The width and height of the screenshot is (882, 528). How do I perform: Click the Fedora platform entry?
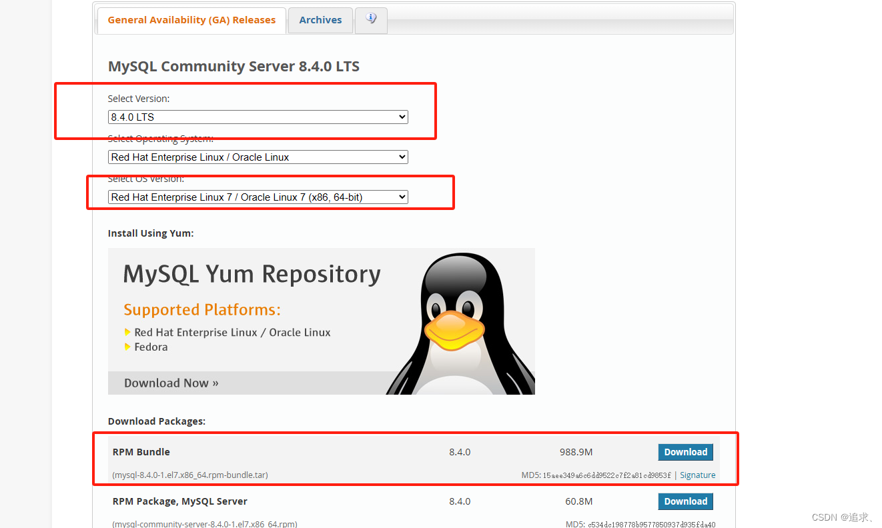(x=148, y=347)
